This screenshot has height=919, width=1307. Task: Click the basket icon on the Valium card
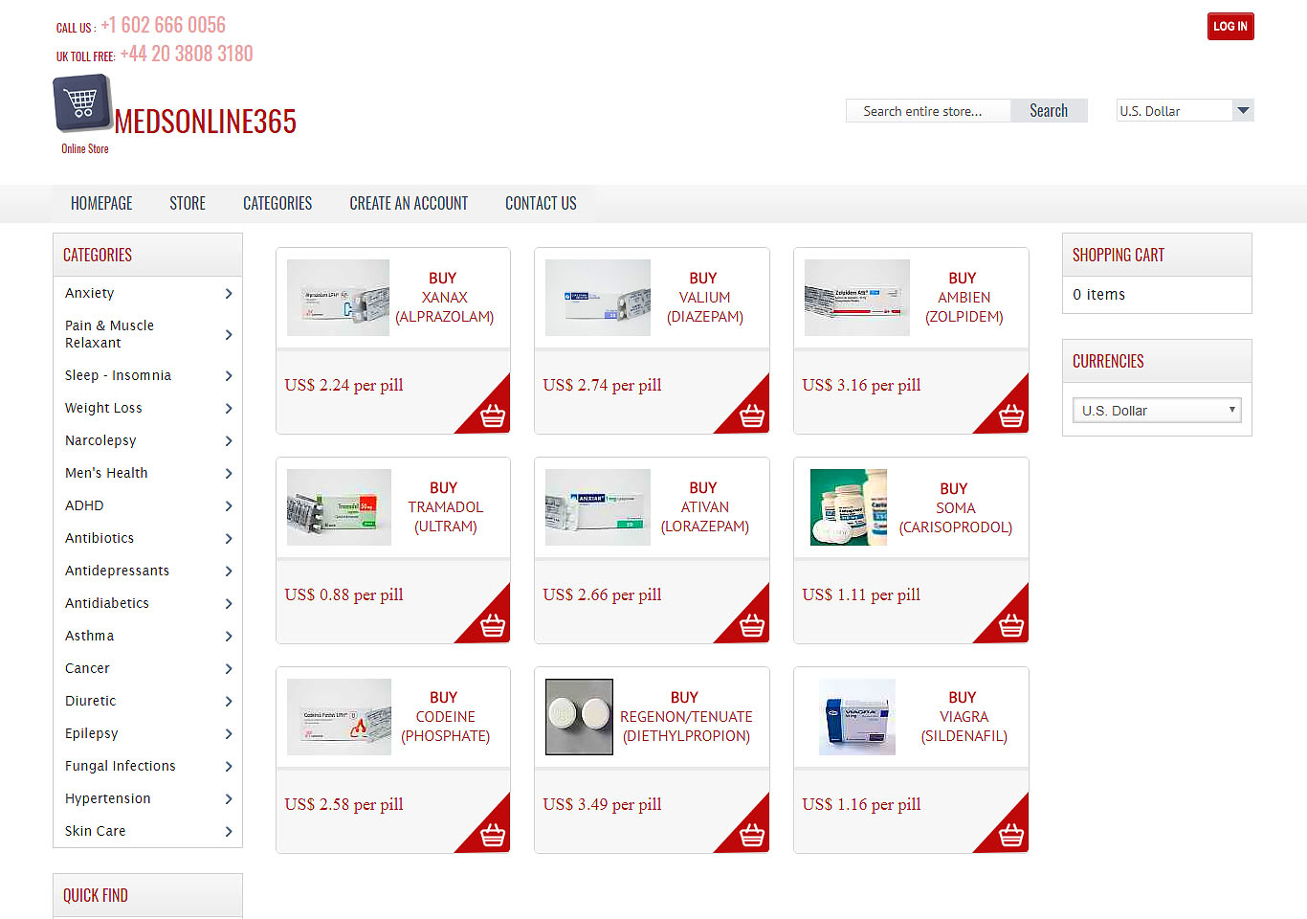(752, 416)
